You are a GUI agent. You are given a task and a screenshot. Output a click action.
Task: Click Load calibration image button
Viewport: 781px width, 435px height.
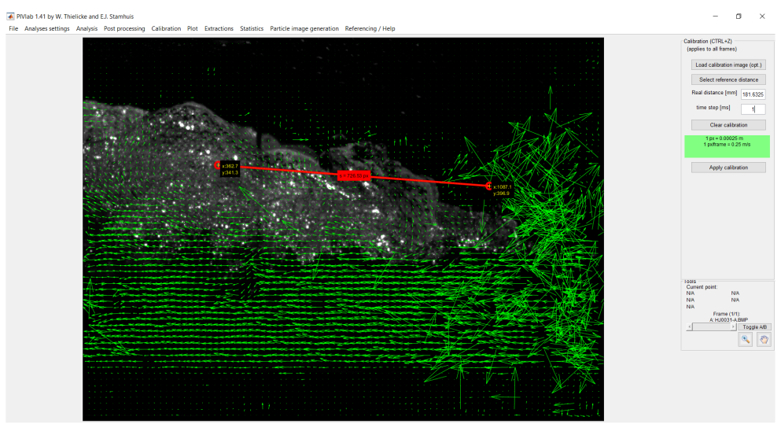click(728, 65)
